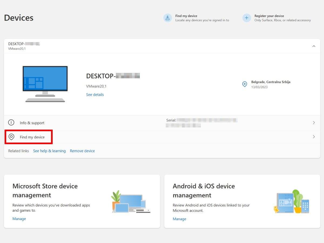Click the location pin icon next to Belgrade

[x=245, y=84]
